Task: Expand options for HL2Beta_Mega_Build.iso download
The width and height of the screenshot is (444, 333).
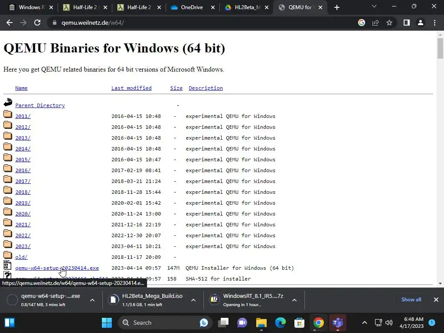Action: pyautogui.click(x=193, y=300)
